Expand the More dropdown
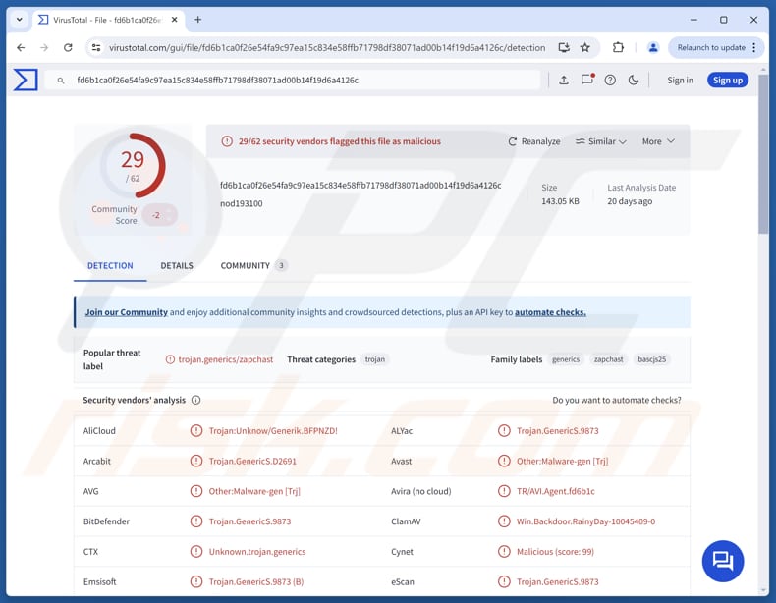Viewport: 776px width, 603px height. pos(658,141)
